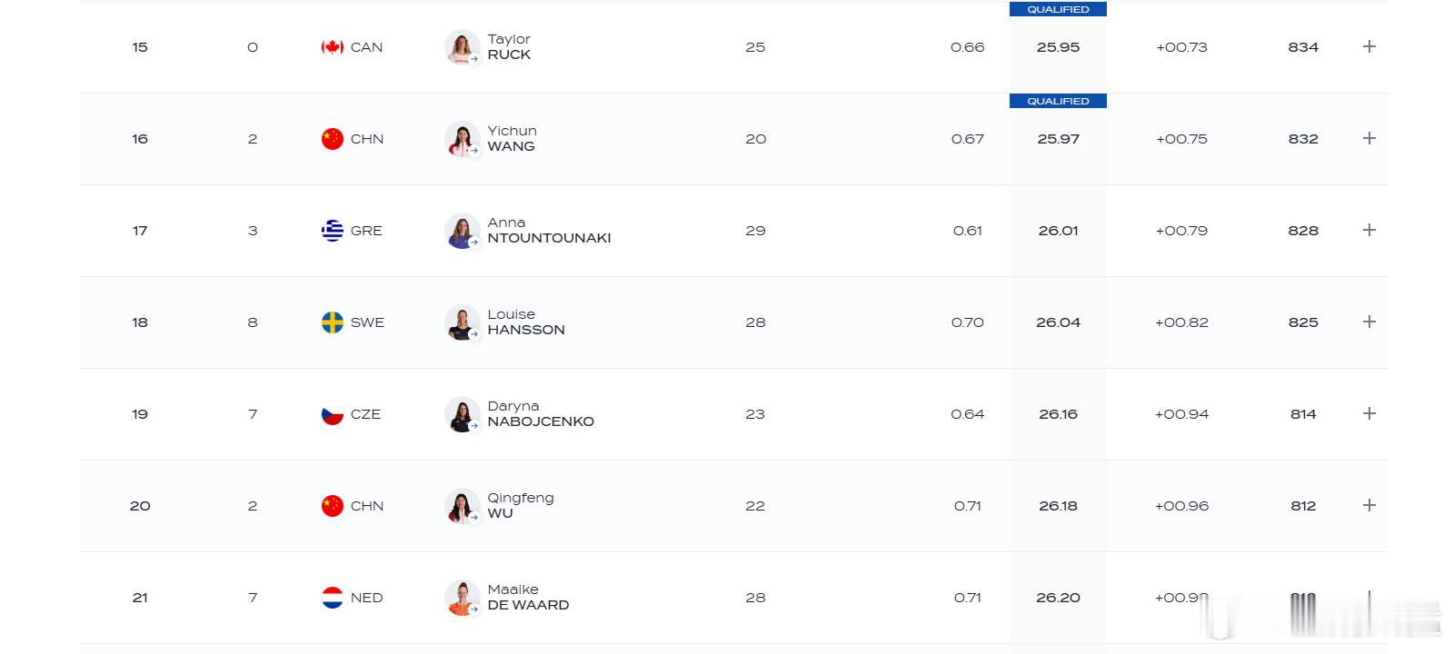Click the Canada flag icon
1454x654 pixels.
click(333, 47)
